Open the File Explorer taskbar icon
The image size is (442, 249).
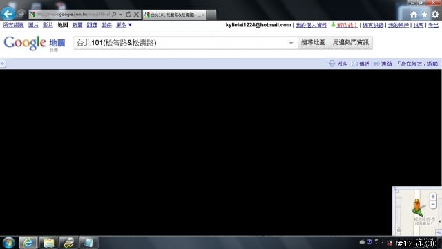pos(48,243)
